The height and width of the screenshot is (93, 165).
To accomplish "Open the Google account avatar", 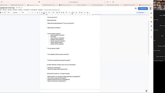I will pyautogui.click(x=151, y=9).
